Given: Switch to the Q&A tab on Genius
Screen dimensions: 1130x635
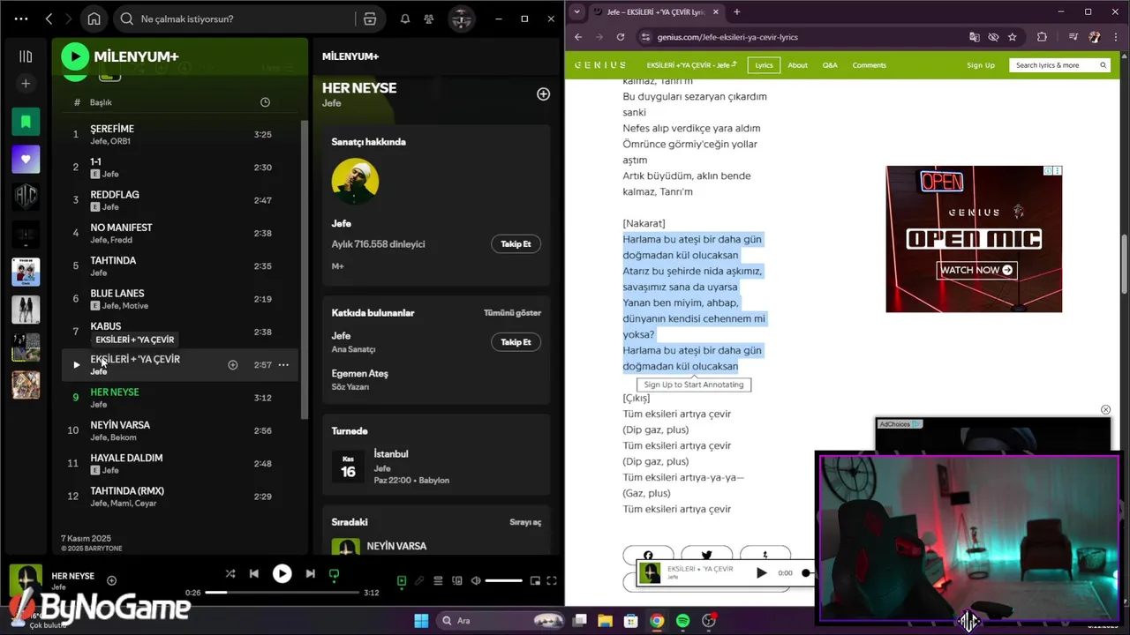Looking at the screenshot, I should point(830,65).
